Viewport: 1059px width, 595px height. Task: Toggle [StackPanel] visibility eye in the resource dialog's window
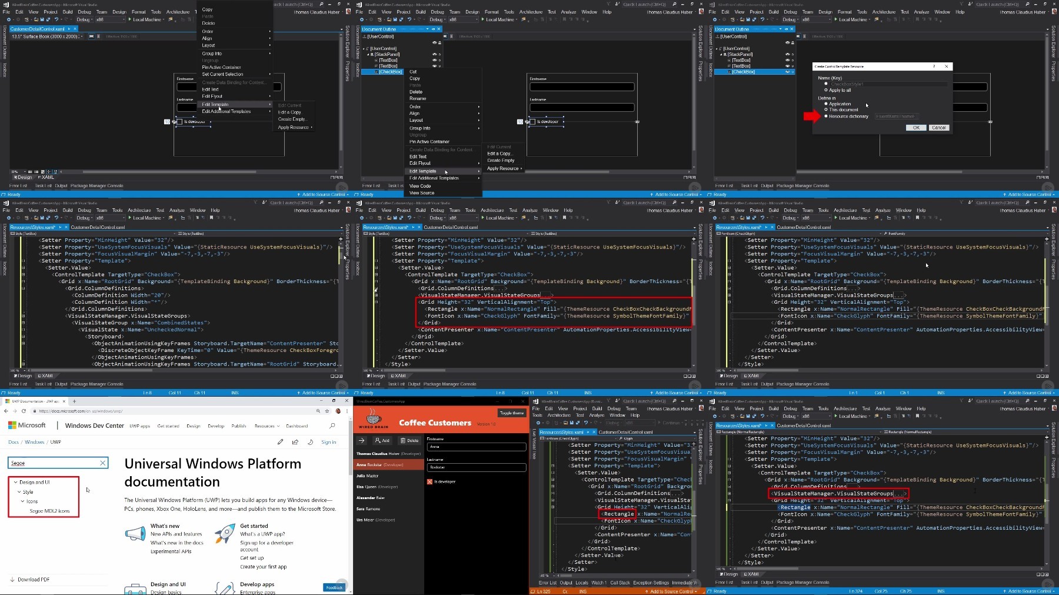pyautogui.click(x=788, y=54)
